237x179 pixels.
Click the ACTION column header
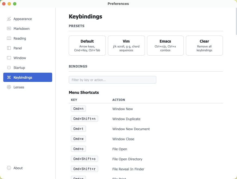(x=119, y=100)
